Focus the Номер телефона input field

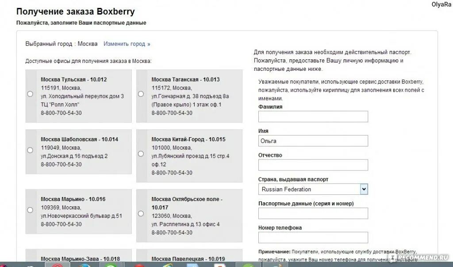(313, 237)
